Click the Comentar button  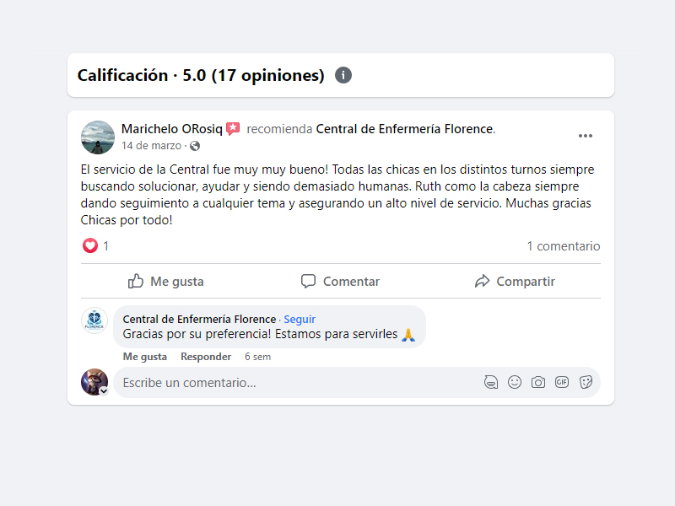point(341,282)
